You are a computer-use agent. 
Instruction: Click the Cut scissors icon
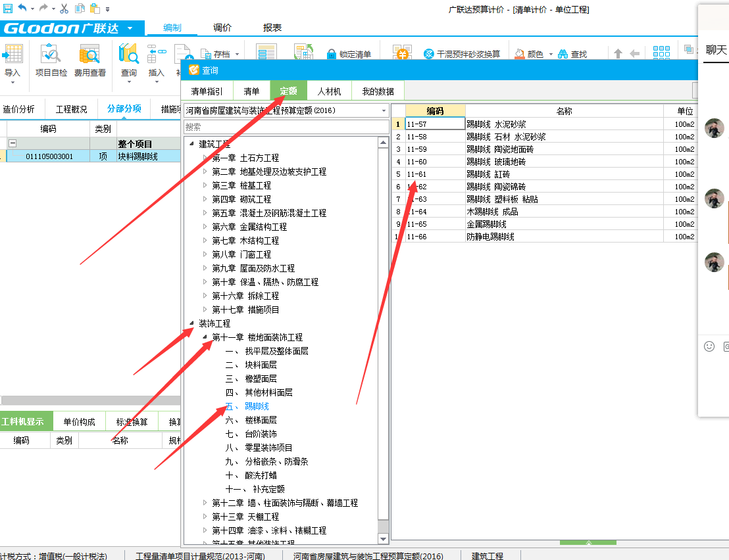[x=64, y=9]
